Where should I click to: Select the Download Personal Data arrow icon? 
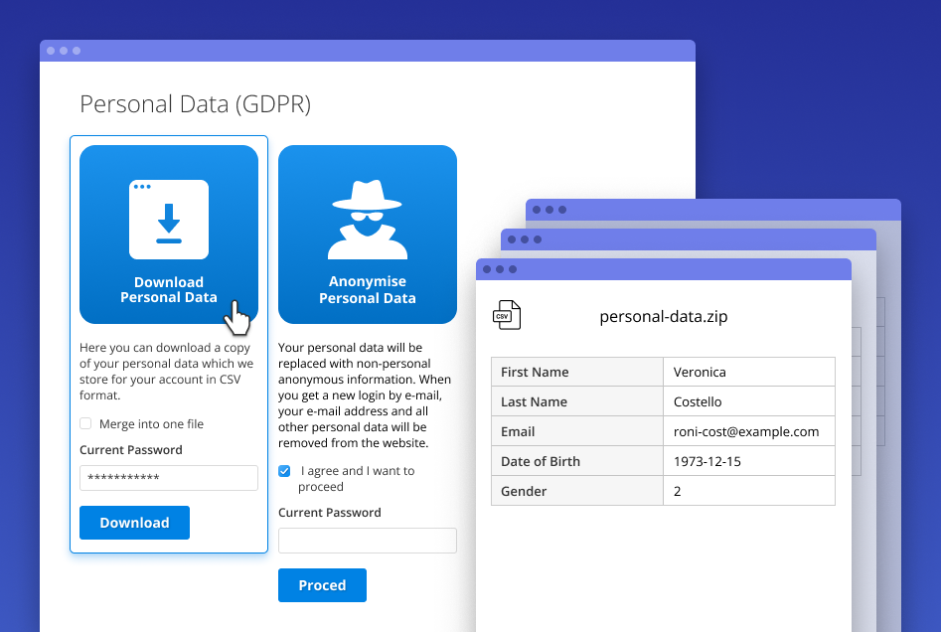pyautogui.click(x=168, y=217)
